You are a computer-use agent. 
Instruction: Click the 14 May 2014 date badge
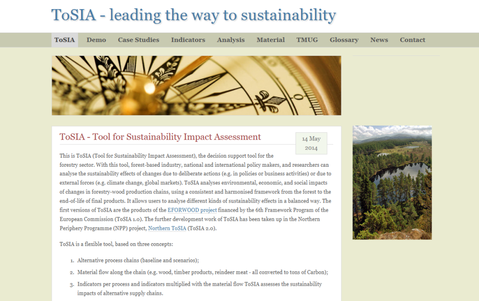[311, 143]
